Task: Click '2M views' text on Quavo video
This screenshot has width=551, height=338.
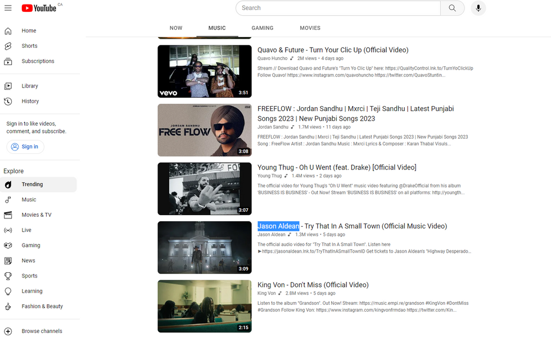Action: pos(307,58)
